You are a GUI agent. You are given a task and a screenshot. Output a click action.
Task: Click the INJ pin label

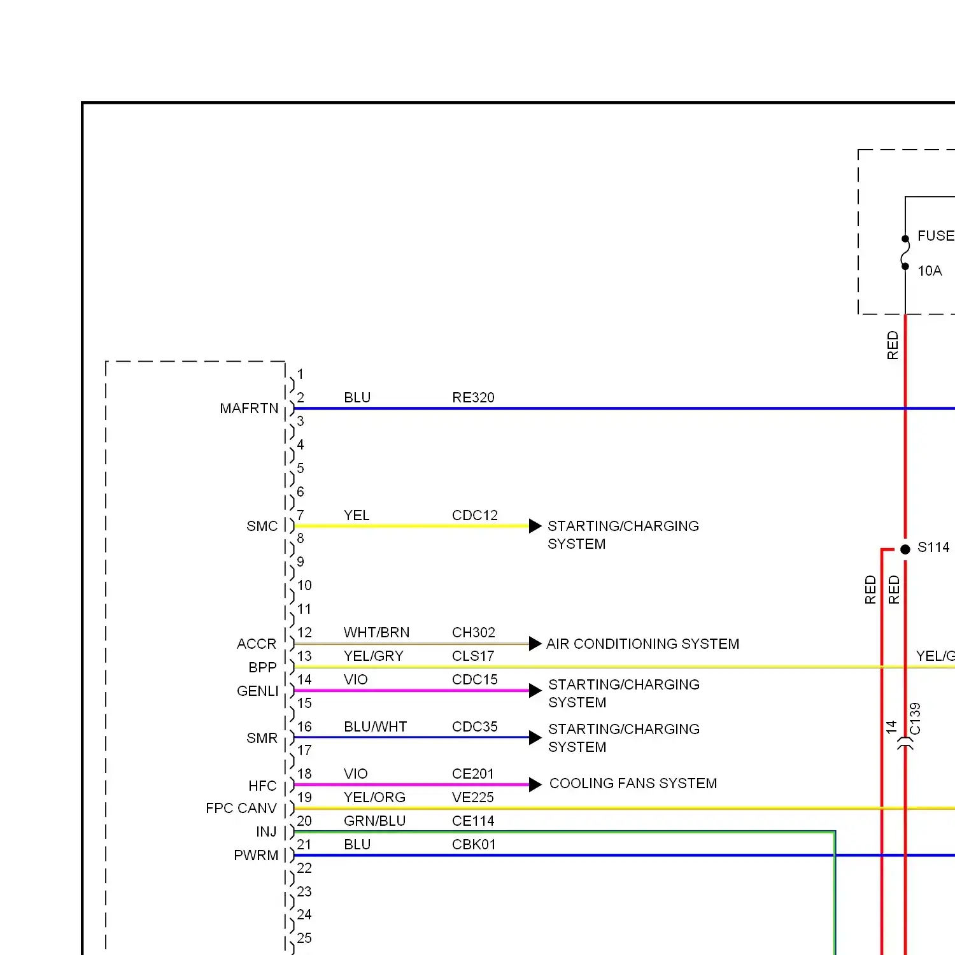pyautogui.click(x=266, y=831)
